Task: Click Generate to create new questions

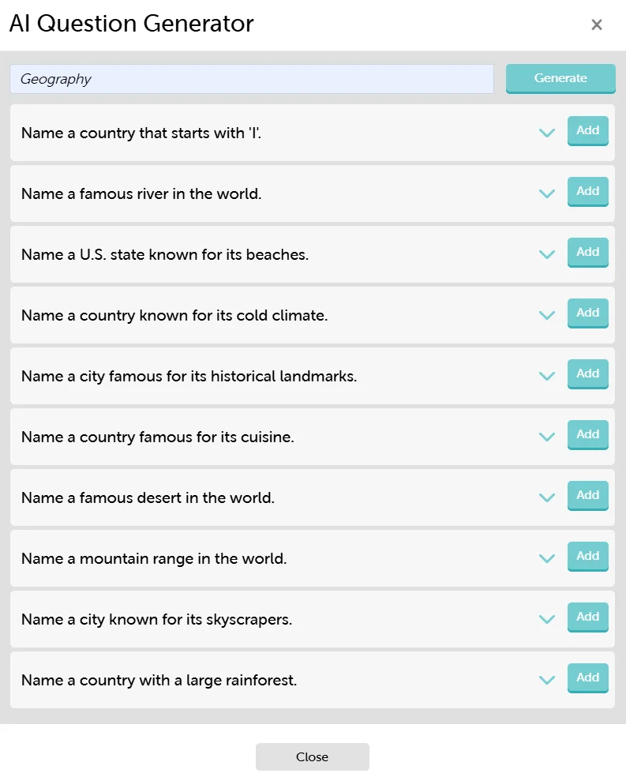Action: pos(560,78)
